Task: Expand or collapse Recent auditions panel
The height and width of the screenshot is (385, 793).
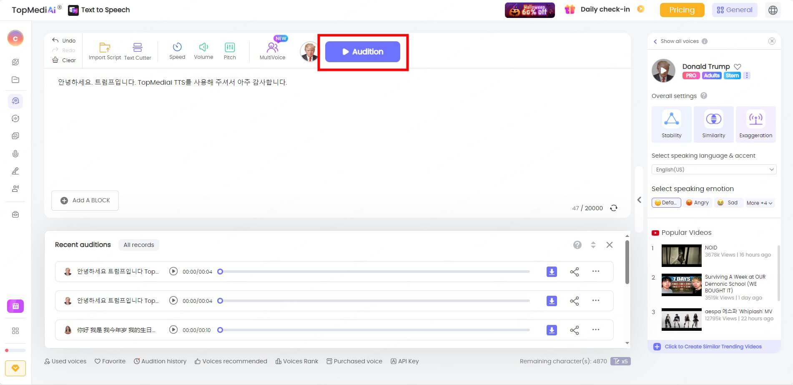Action: tap(593, 245)
